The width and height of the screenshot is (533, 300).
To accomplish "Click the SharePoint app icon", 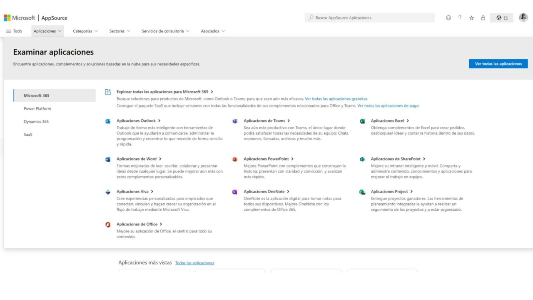I will (362, 159).
